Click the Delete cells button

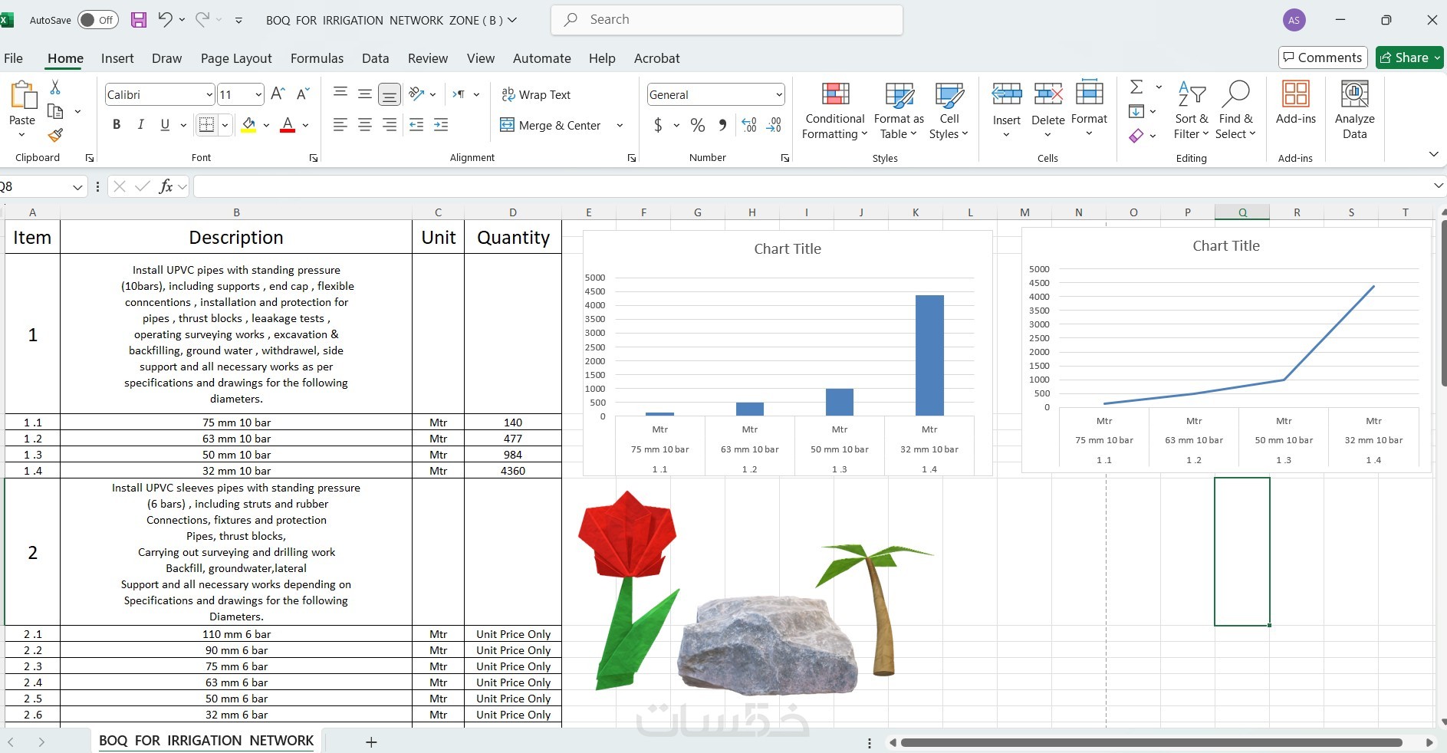pos(1047,110)
